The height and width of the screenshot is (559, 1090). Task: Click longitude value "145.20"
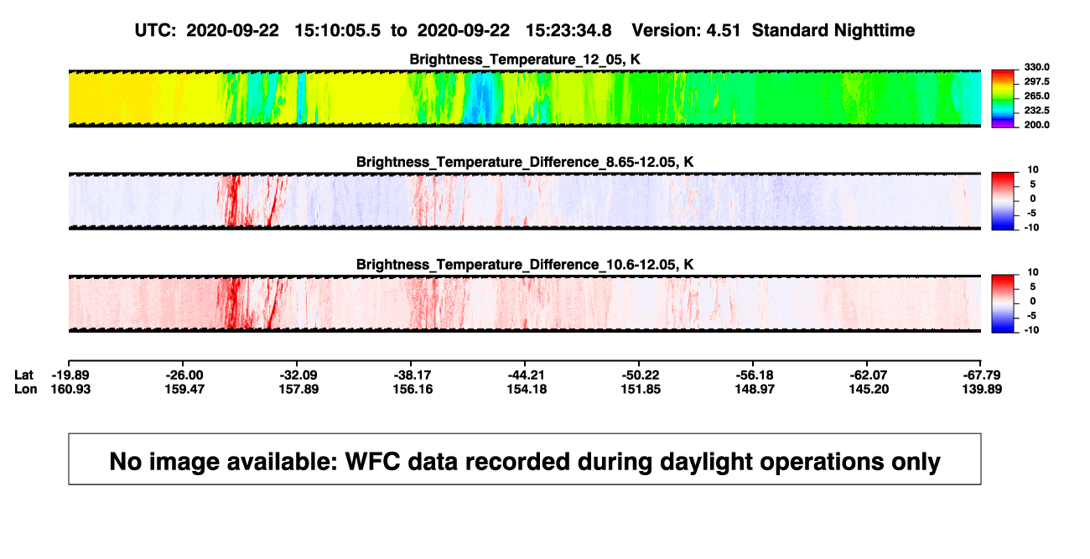(869, 389)
